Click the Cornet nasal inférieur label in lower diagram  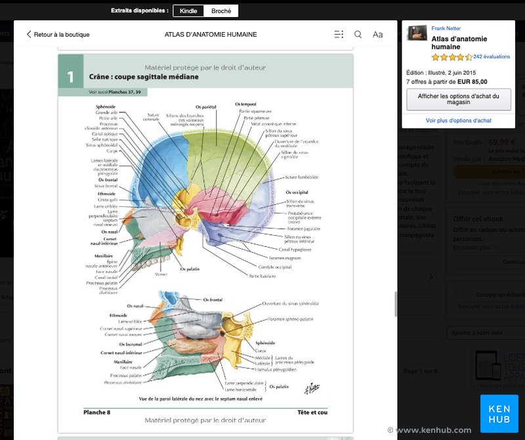[x=121, y=353]
